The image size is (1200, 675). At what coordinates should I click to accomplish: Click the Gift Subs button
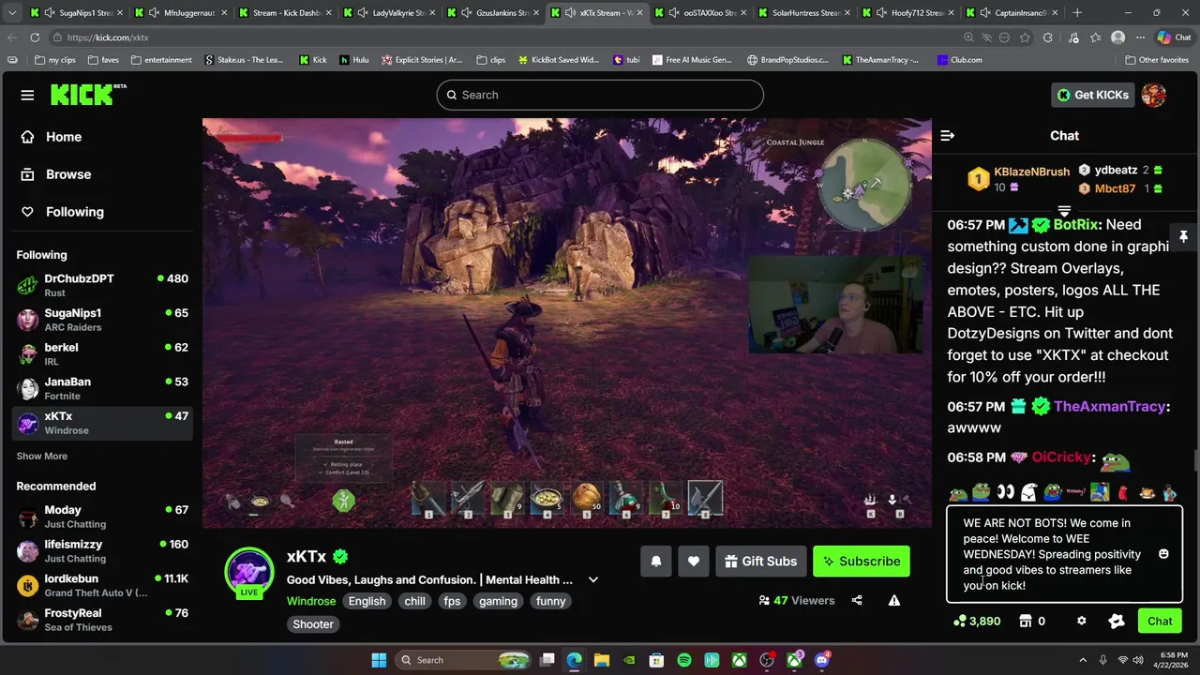click(x=760, y=562)
